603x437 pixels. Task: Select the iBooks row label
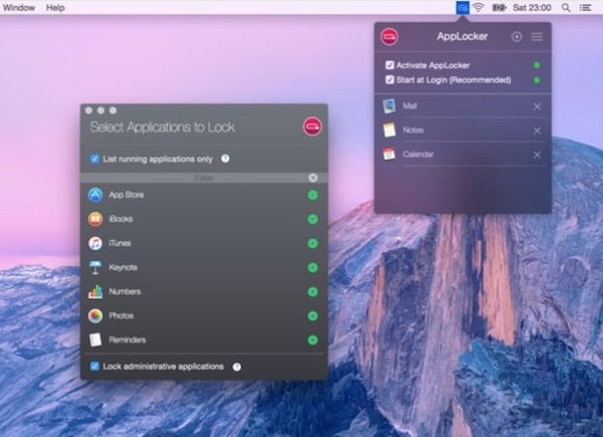[122, 219]
